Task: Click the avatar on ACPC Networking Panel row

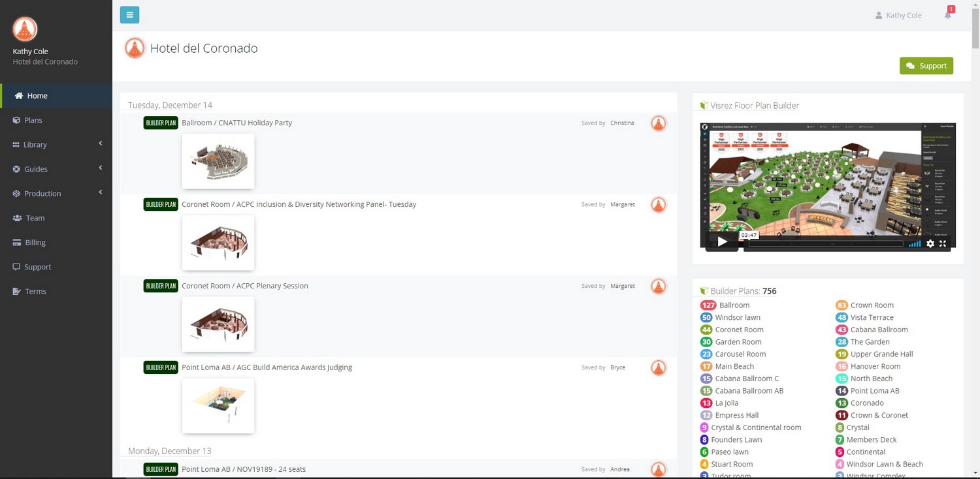Action: tap(659, 204)
